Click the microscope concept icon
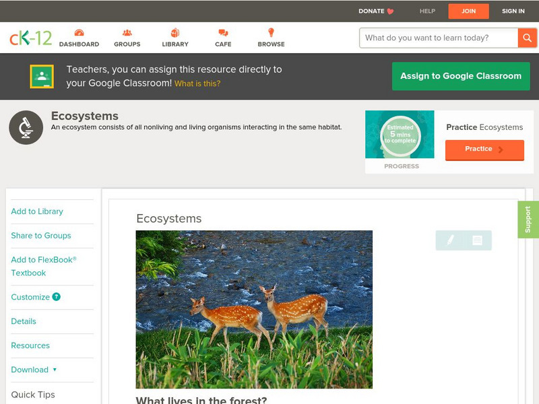Screen dimensions: 539x404 [26, 127]
